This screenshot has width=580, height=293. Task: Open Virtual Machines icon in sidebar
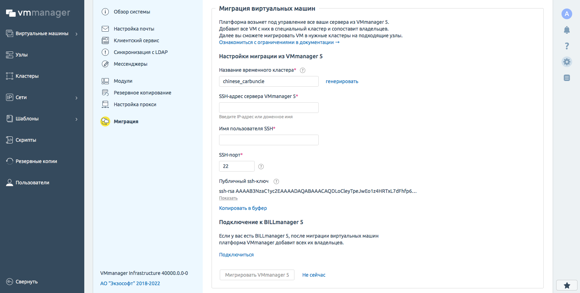pyautogui.click(x=10, y=33)
